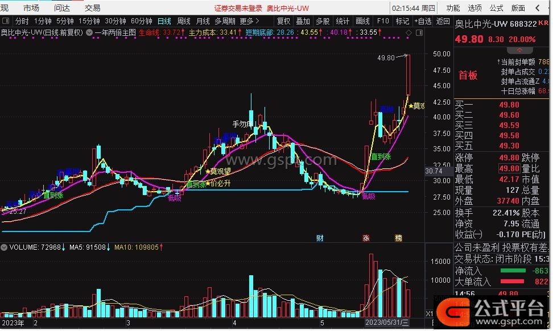Open the 问达 menu
The height and width of the screenshot is (331, 553).
[x=62, y=8]
